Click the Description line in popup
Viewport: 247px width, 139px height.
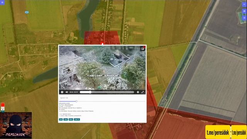tap(76, 111)
